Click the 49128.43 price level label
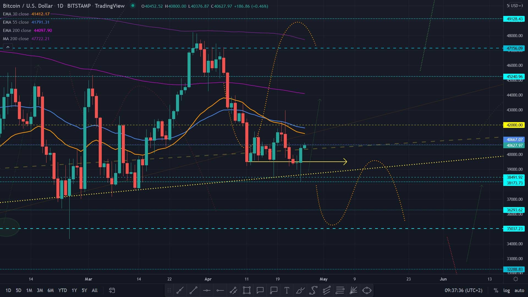The width and height of the screenshot is (528, 297). (514, 19)
